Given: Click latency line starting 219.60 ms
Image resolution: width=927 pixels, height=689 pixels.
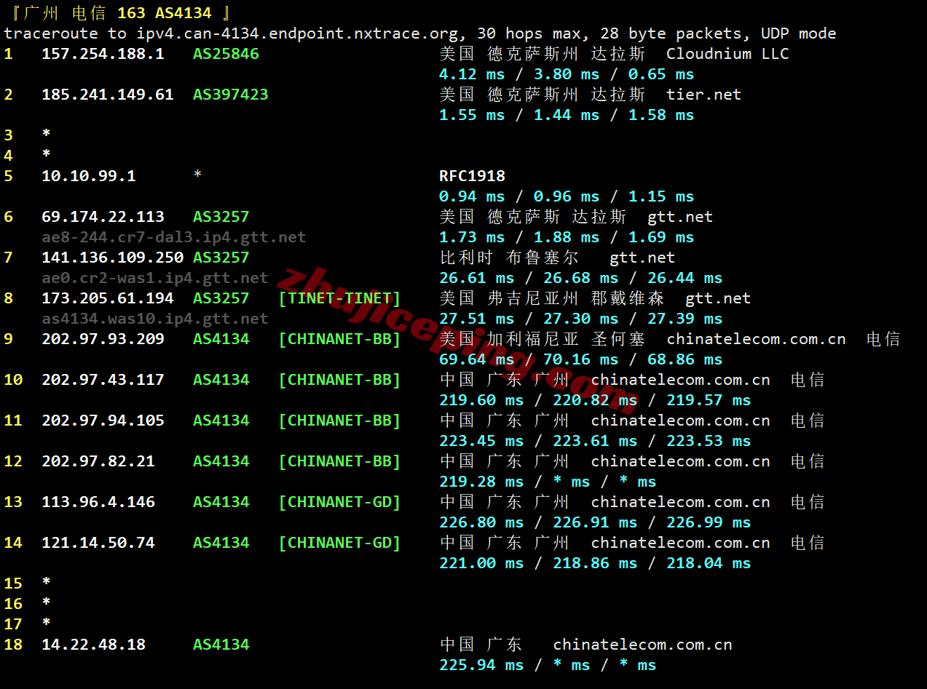Looking at the screenshot, I should click(595, 400).
